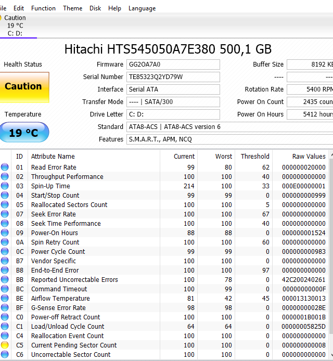Select the Read Error Rate attribute name
Screen dimensions: 333x361
click(x=54, y=167)
